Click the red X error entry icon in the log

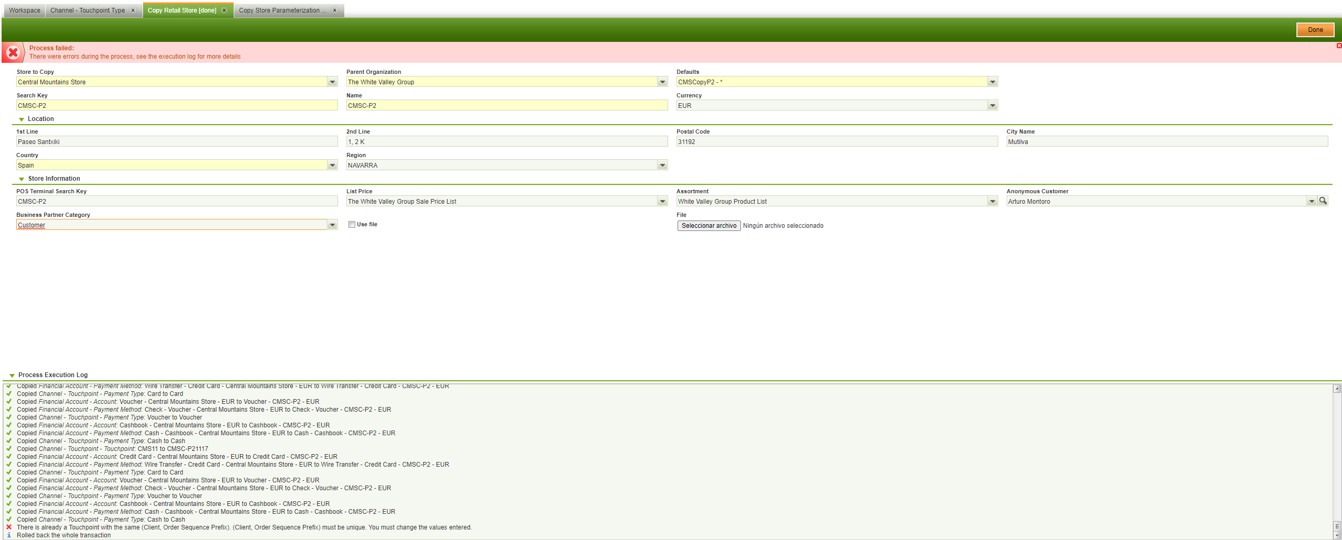9,527
